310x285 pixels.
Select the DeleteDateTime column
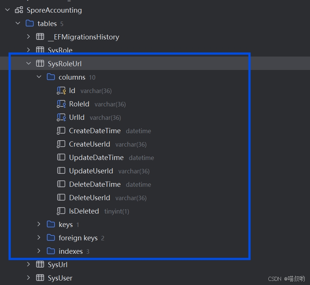(95, 185)
